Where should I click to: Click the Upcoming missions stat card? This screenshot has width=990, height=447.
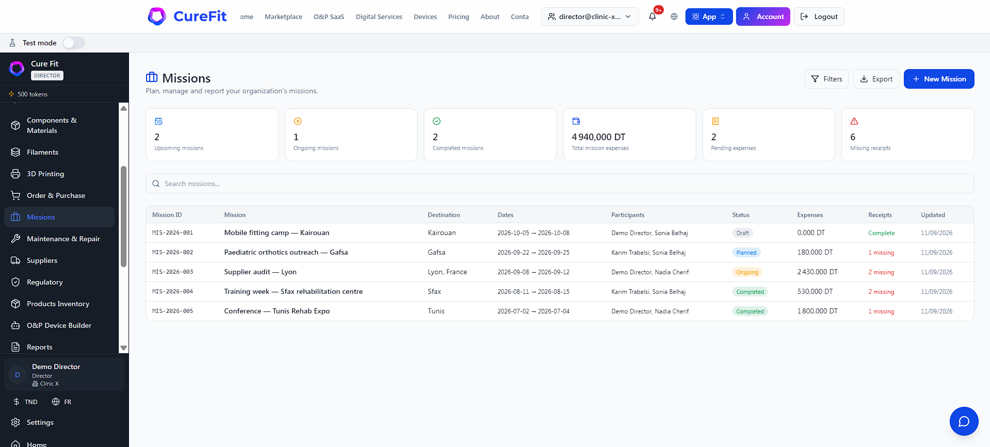pos(212,135)
